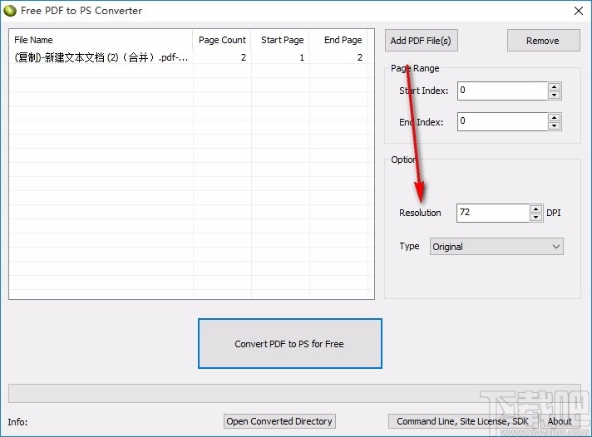Viewport: 592px width, 437px height.
Task: Click the Start Page column header
Action: (280, 40)
